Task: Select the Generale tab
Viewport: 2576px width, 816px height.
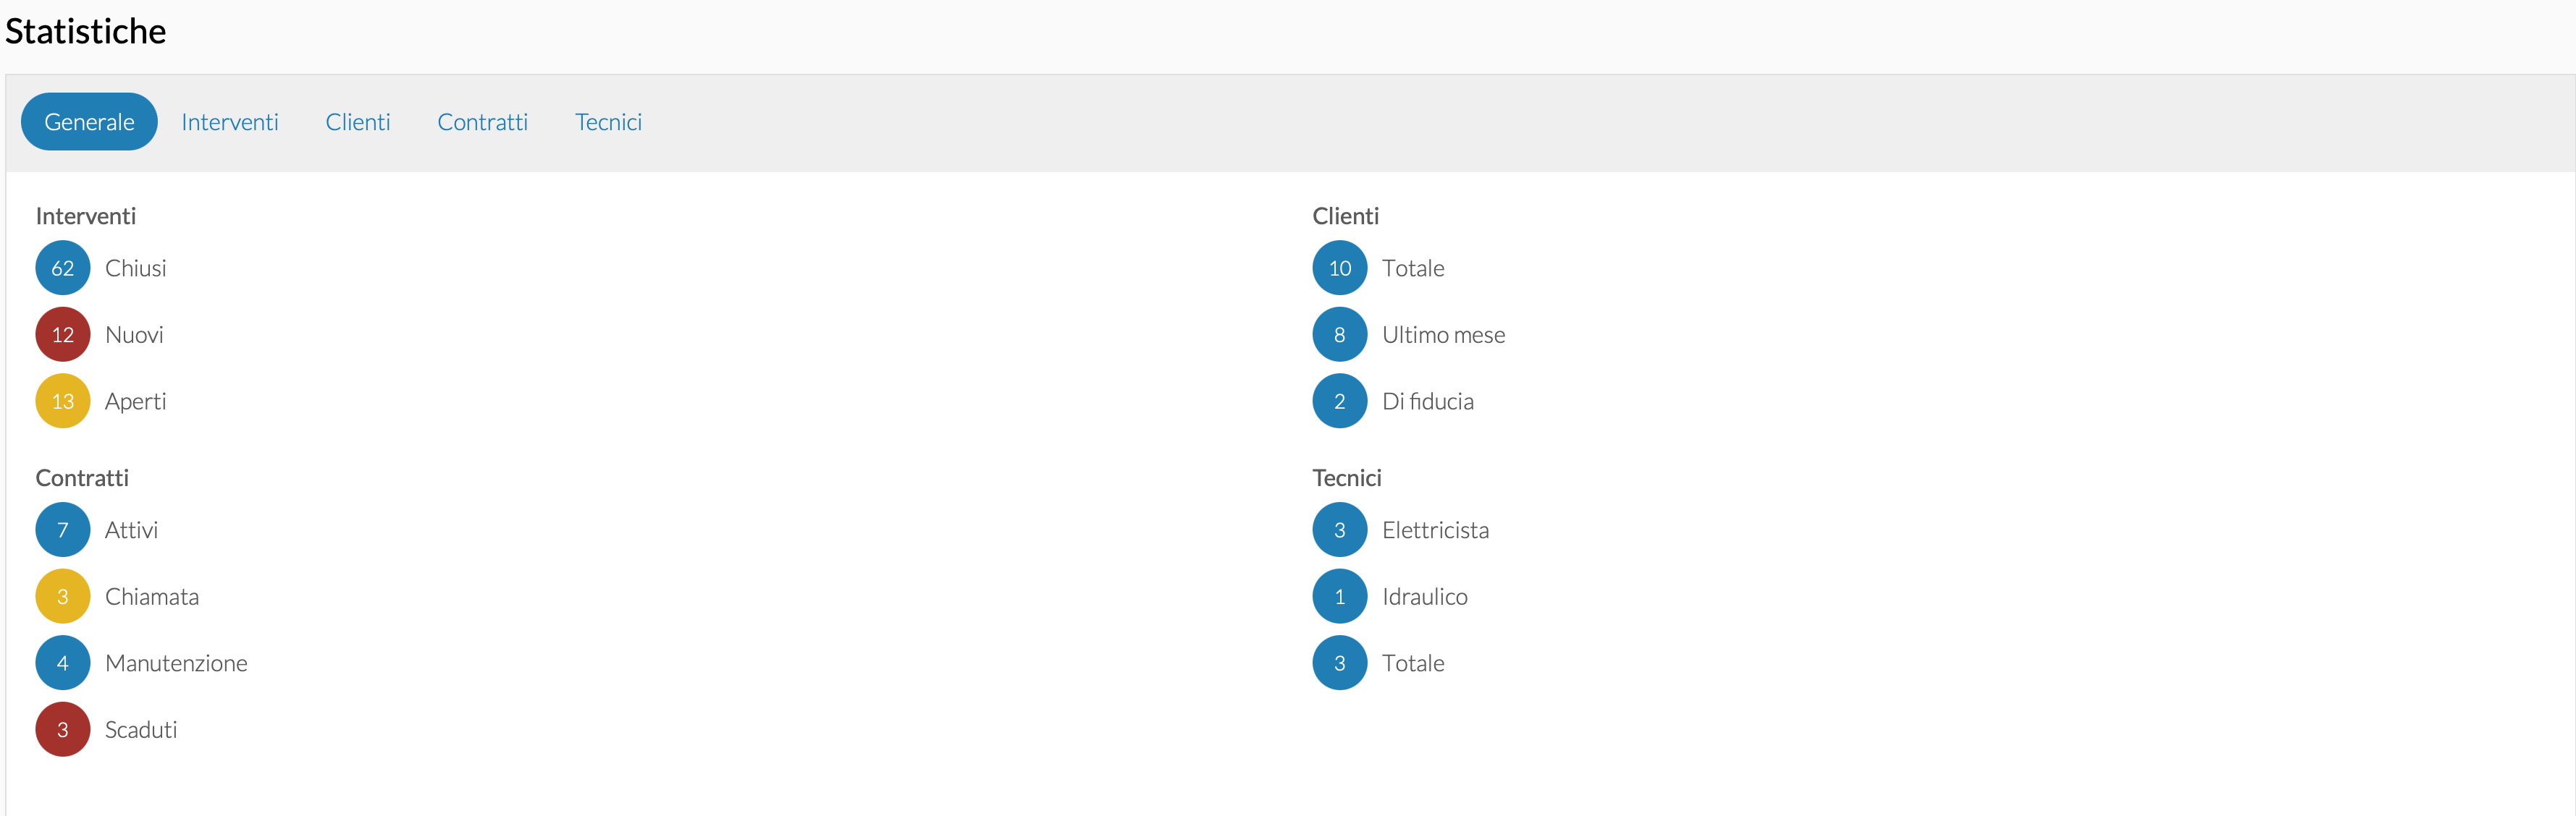Action: pyautogui.click(x=89, y=122)
